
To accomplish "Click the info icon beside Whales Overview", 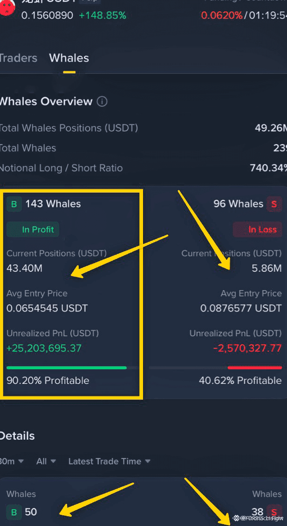I will (x=102, y=101).
